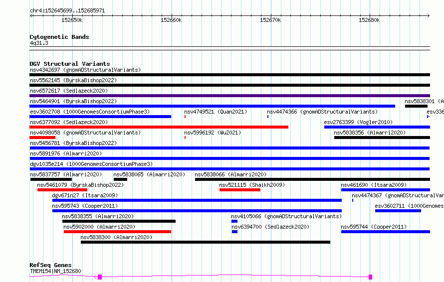Click the nsv5838301 short black bar

[x=416, y=106]
